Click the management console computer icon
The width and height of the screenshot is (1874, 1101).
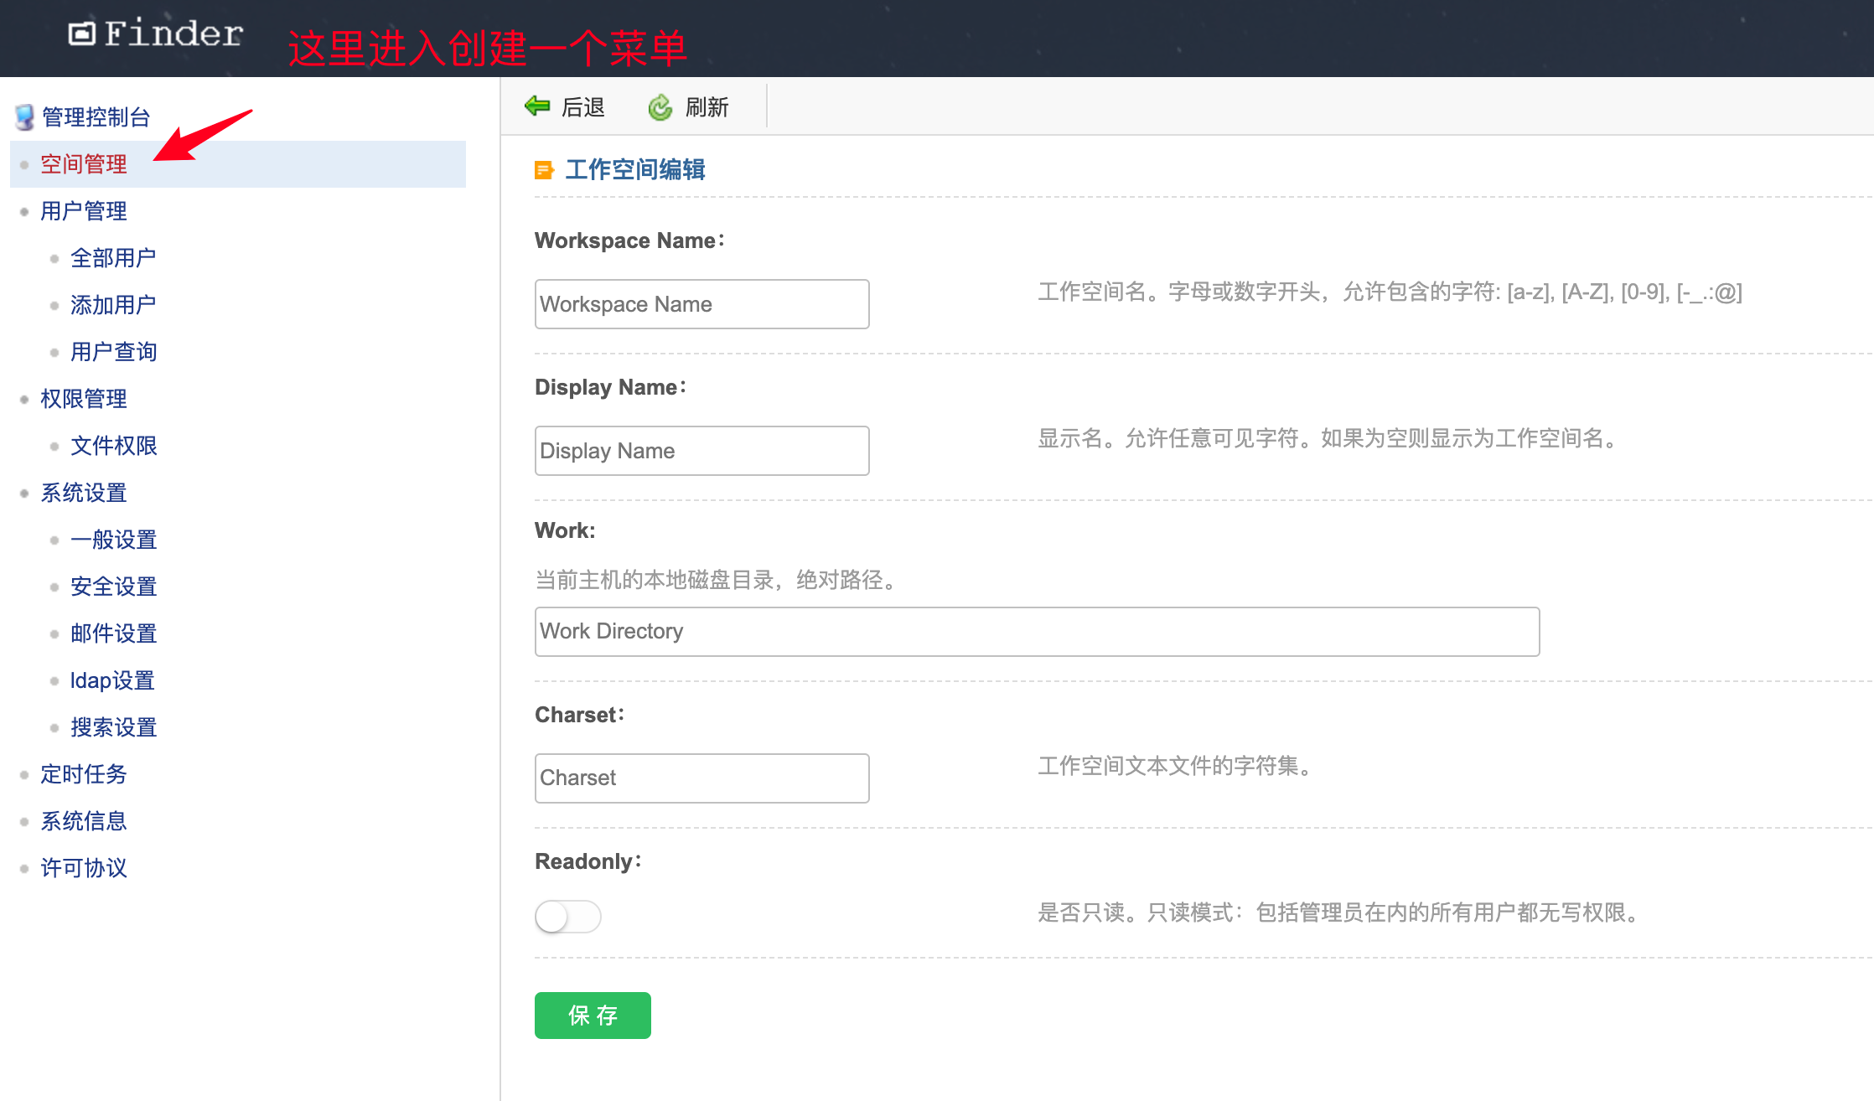click(24, 117)
